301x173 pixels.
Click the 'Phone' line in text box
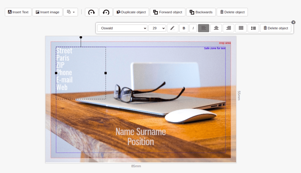tap(64, 73)
